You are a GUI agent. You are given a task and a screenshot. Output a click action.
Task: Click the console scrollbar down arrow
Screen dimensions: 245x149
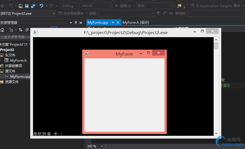pyautogui.click(x=216, y=134)
